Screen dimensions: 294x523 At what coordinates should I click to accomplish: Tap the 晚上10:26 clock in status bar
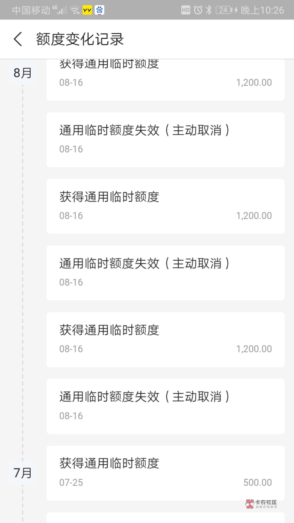click(262, 10)
